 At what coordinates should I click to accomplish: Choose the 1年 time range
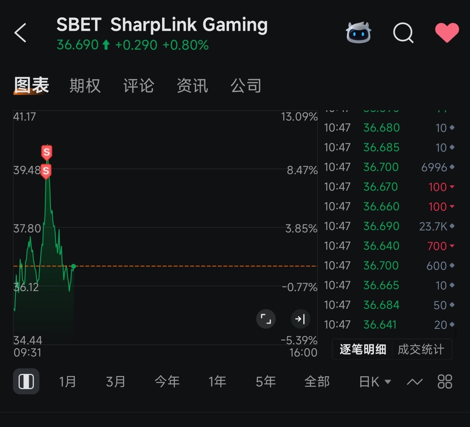(217, 382)
